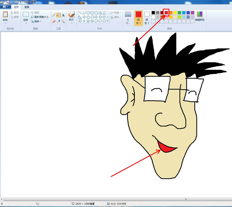
Task: Pick the yellow color swatch
Action: 175,13
